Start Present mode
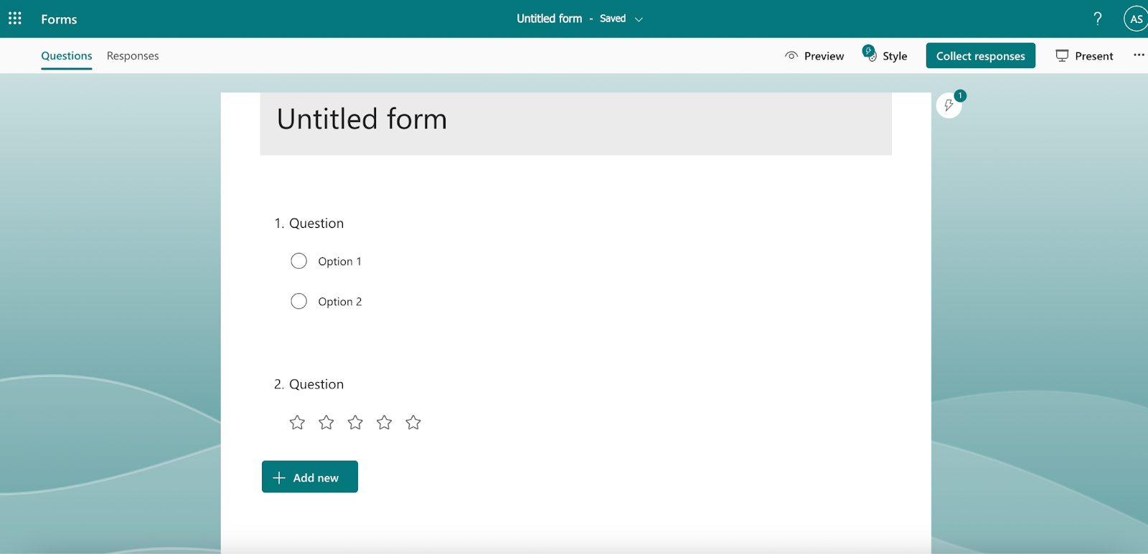This screenshot has width=1148, height=554. tap(1084, 56)
